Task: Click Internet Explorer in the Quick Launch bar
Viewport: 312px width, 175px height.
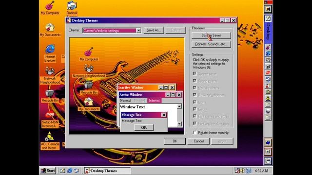Action: 69,171
